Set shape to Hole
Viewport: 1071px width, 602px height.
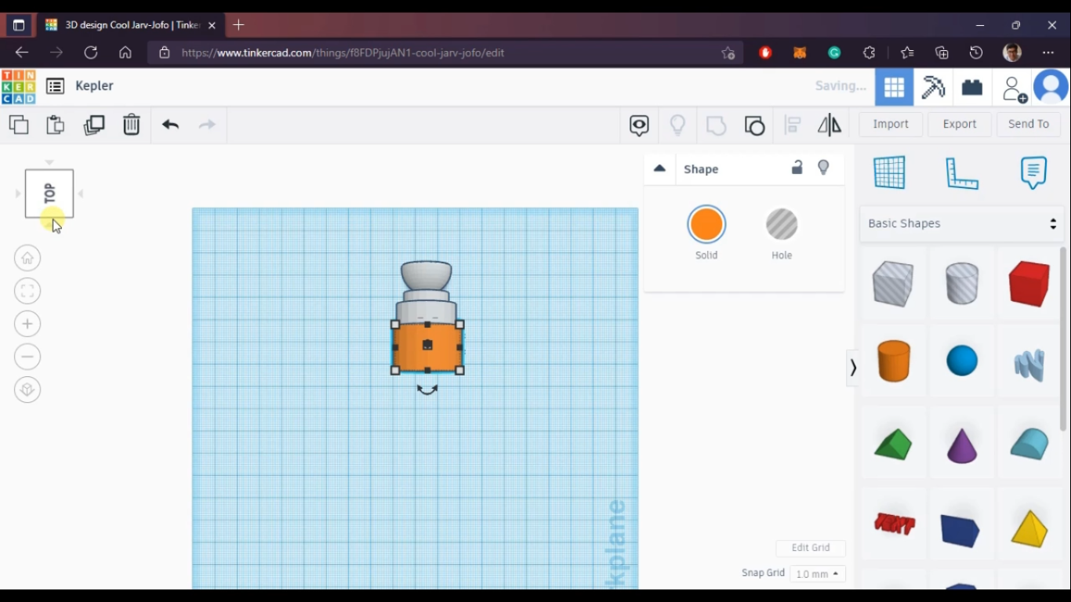[x=782, y=225]
